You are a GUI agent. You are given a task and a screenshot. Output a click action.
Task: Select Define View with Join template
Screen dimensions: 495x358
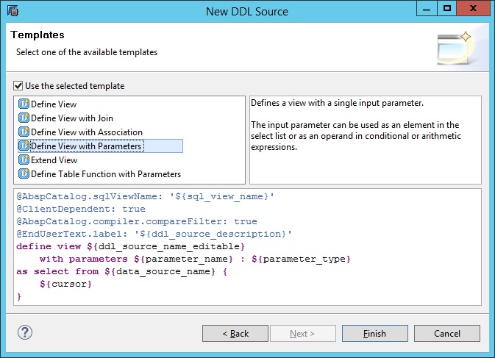(72, 118)
